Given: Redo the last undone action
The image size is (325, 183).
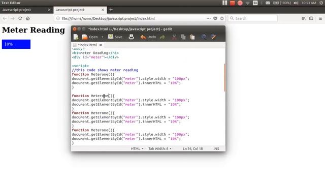Looking at the screenshot, I should [162, 37].
